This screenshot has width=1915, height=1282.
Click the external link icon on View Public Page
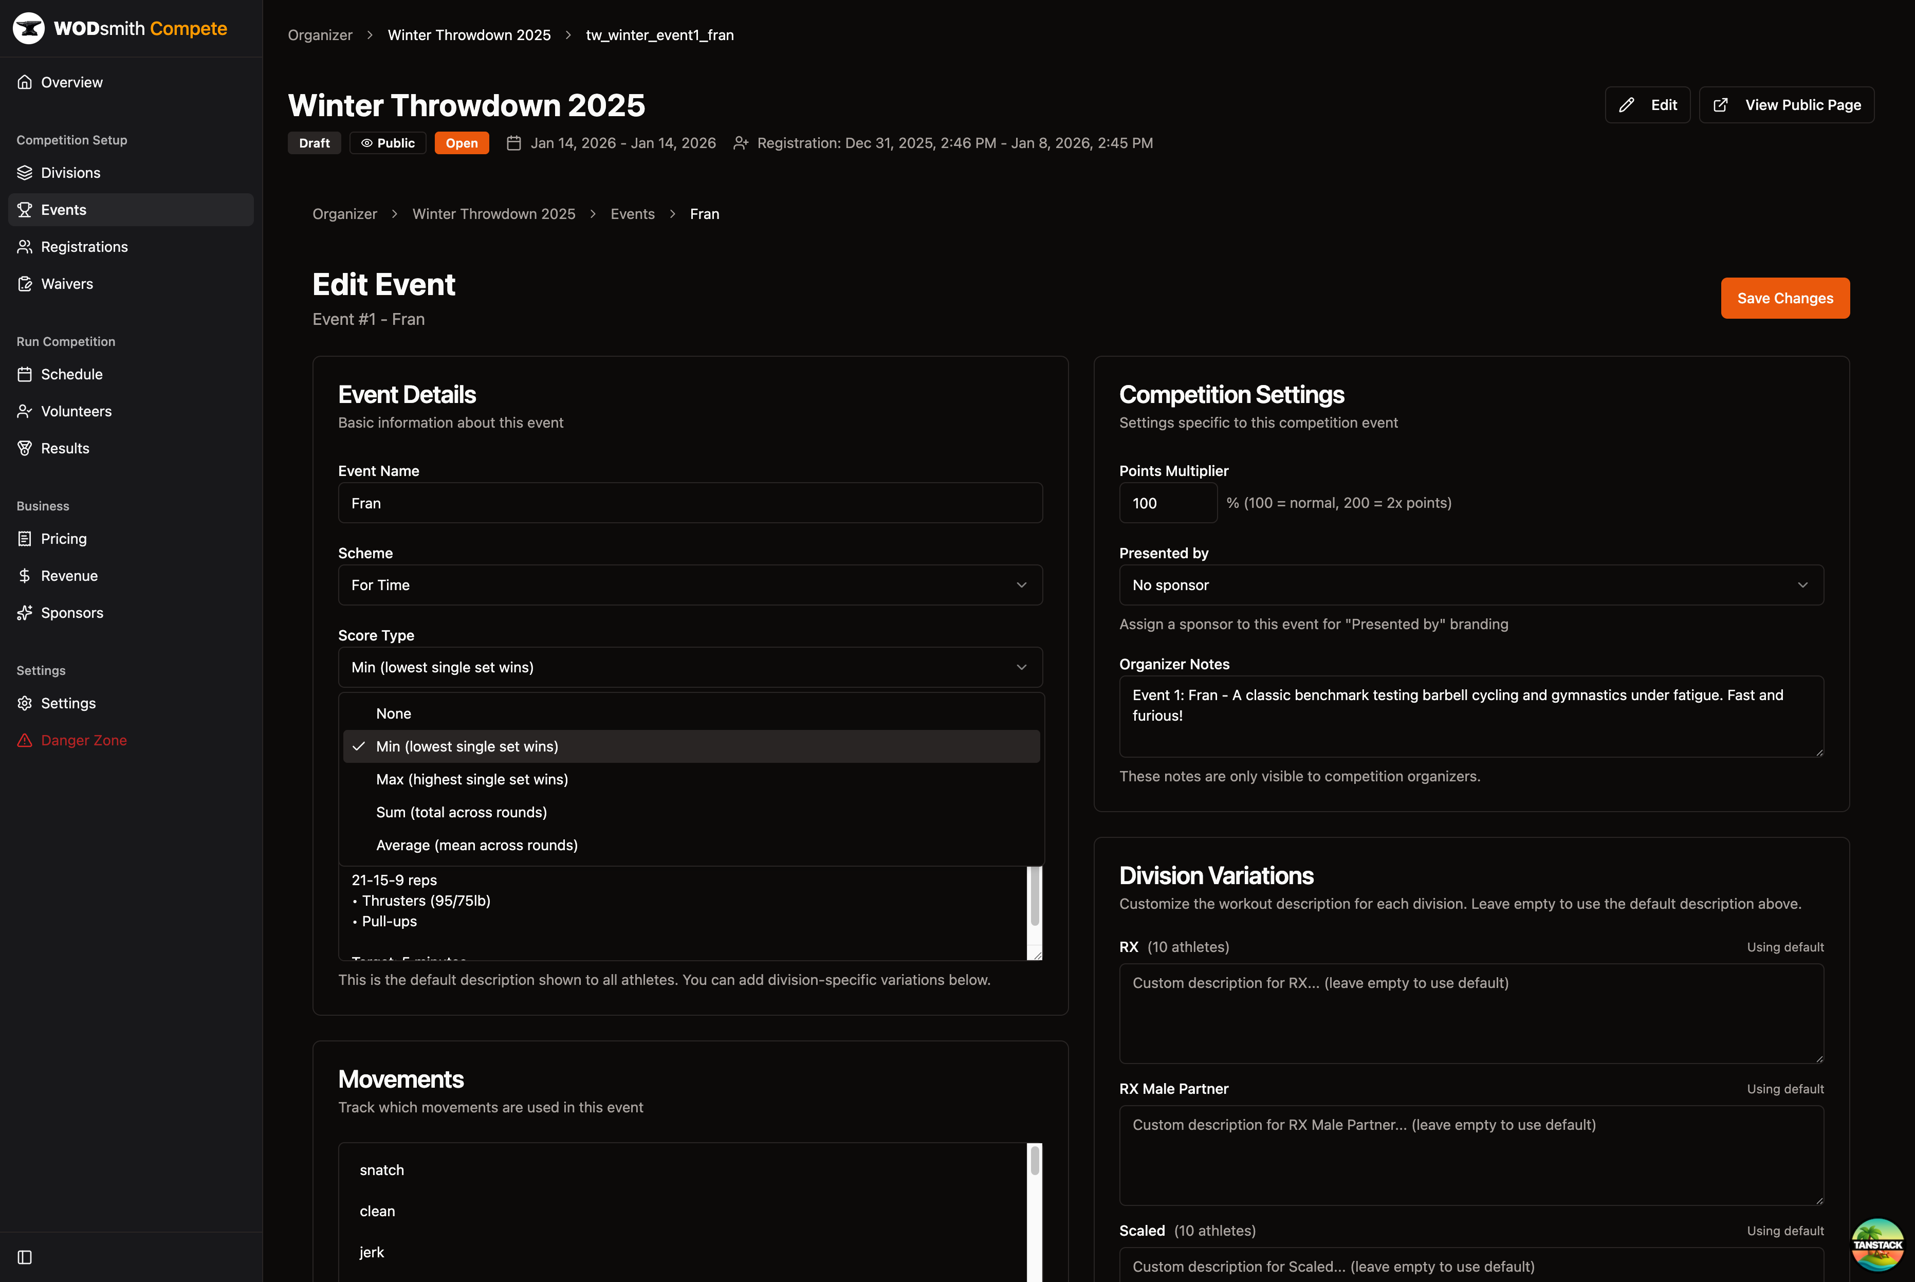click(x=1721, y=105)
